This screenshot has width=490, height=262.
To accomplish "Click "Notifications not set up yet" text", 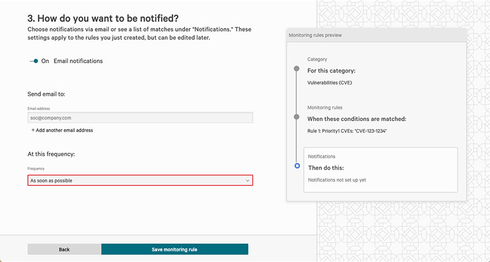I will click(337, 180).
